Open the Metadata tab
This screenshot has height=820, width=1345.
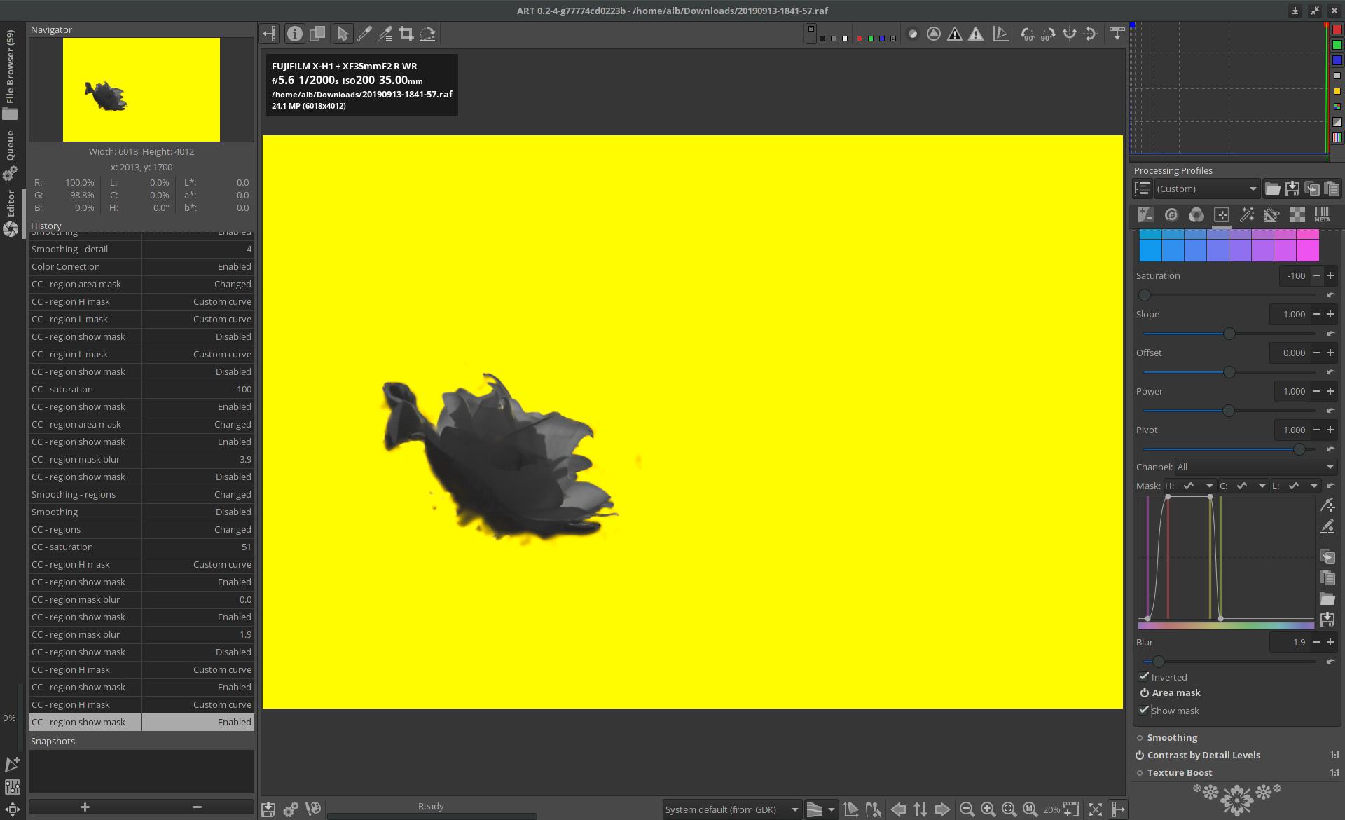pyautogui.click(x=1322, y=215)
